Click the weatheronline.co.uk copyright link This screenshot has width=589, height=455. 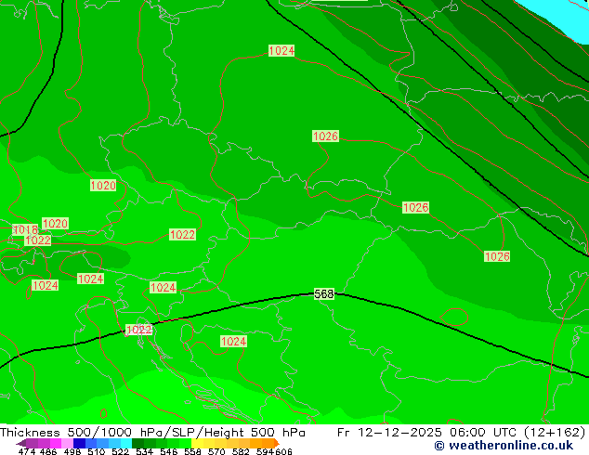coord(504,446)
